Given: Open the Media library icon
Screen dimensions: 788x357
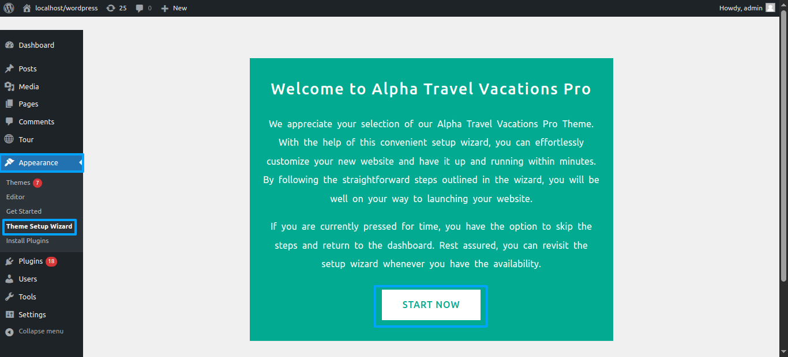Looking at the screenshot, I should [x=9, y=86].
